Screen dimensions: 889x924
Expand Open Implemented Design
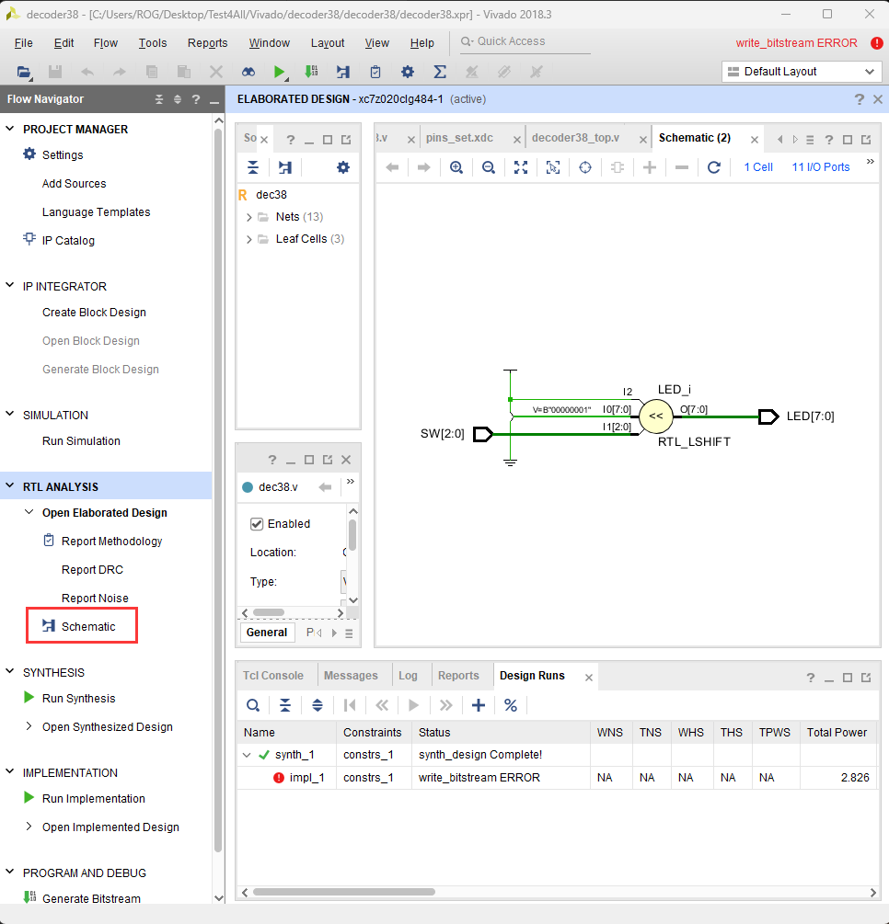click(x=29, y=827)
